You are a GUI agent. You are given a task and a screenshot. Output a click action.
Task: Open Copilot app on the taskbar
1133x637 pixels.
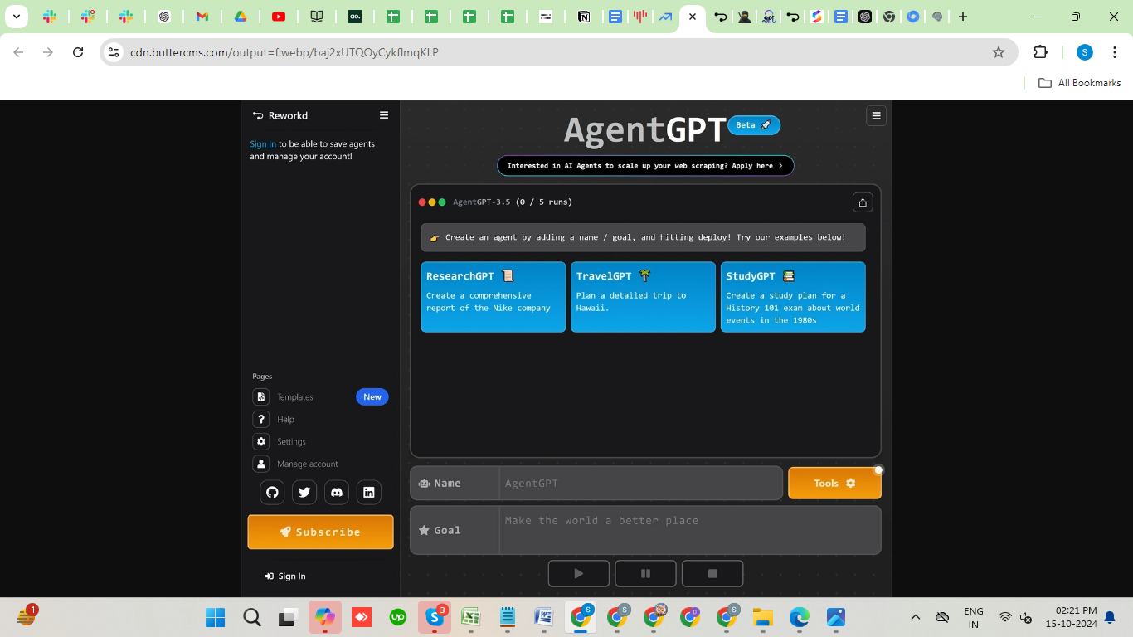coord(324,617)
